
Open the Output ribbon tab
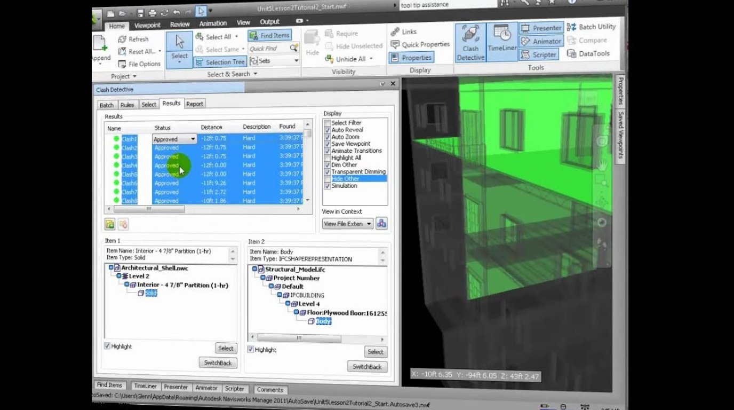pos(269,22)
